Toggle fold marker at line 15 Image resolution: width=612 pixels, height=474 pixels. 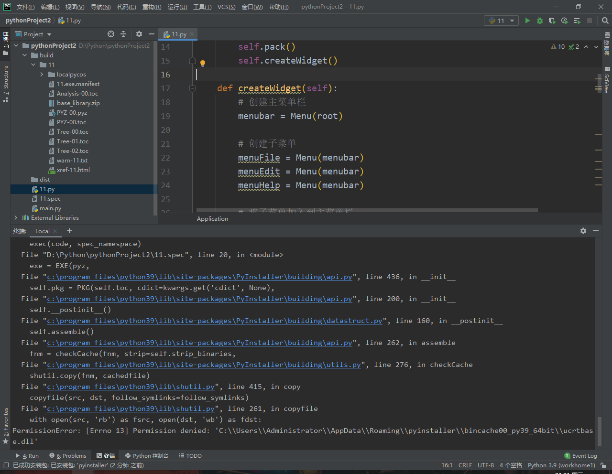[192, 61]
